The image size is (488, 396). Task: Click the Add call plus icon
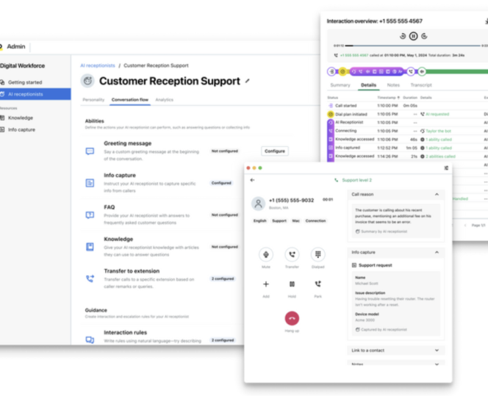[x=266, y=284]
